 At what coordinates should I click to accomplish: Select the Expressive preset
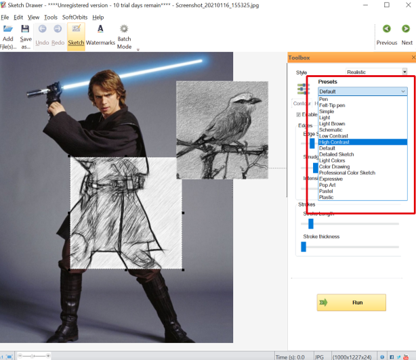coord(362,179)
